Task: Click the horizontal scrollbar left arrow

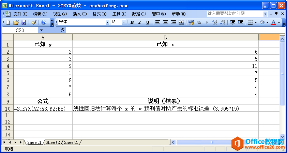Action: point(173,142)
